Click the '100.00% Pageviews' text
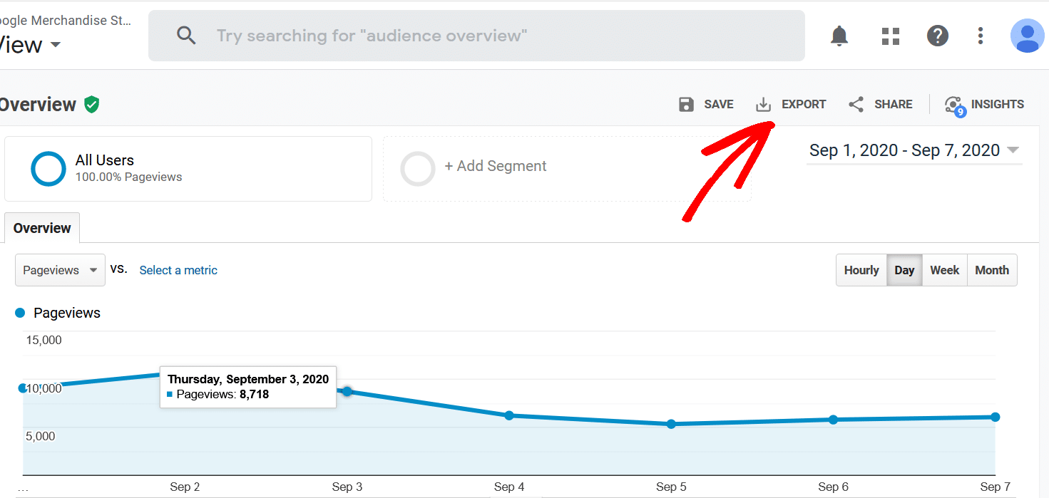The image size is (1049, 498). tap(128, 177)
